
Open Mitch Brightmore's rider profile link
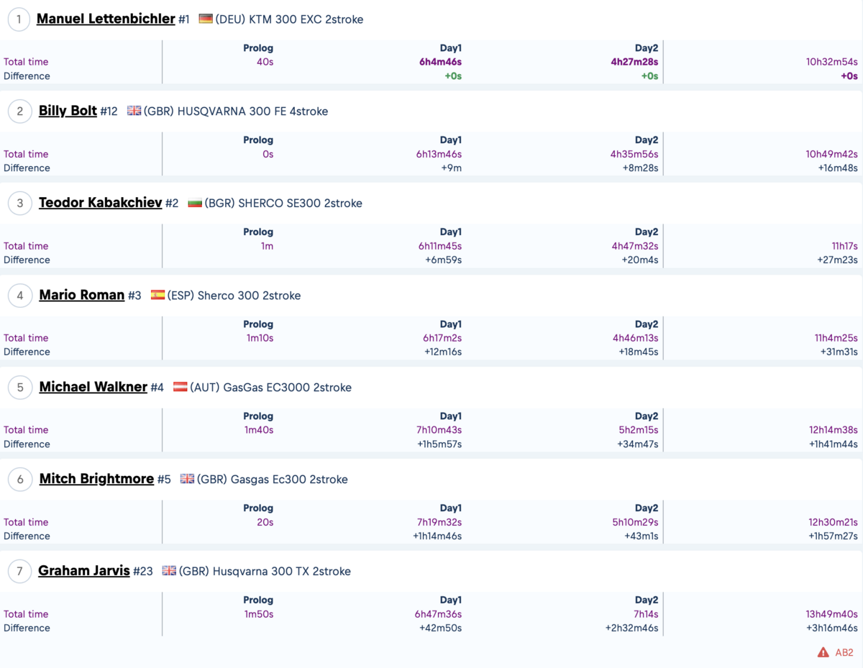point(96,479)
